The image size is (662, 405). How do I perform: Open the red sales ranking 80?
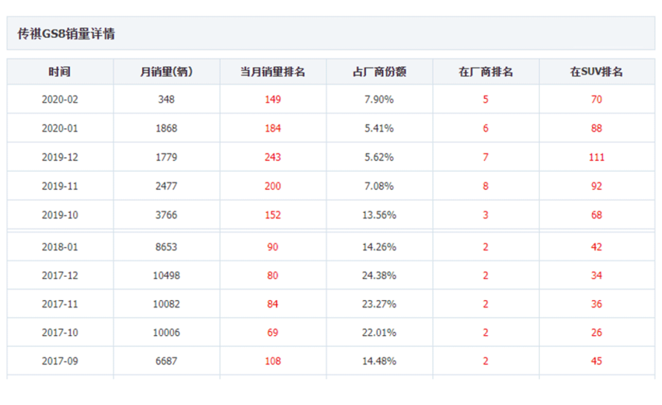(x=273, y=275)
